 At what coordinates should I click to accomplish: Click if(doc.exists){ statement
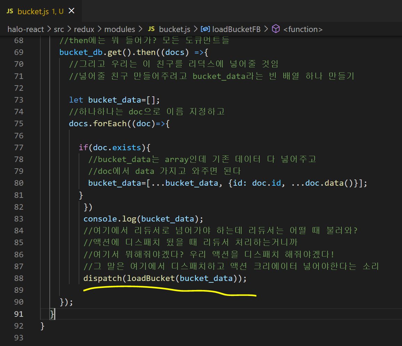pyautogui.click(x=115, y=147)
